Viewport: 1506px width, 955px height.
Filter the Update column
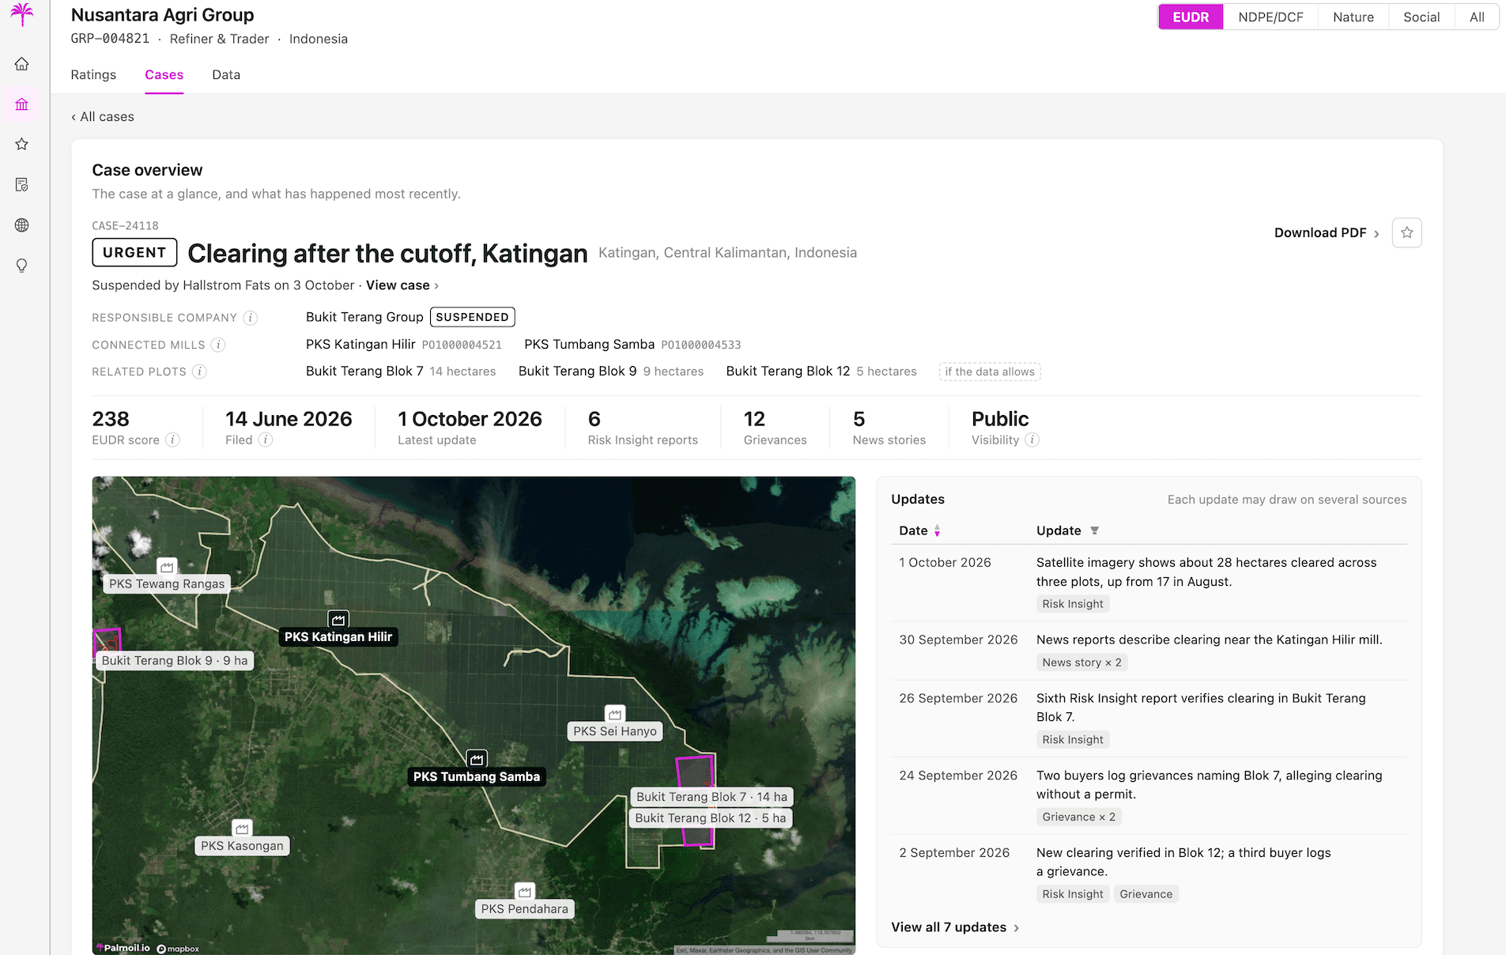[1094, 530]
